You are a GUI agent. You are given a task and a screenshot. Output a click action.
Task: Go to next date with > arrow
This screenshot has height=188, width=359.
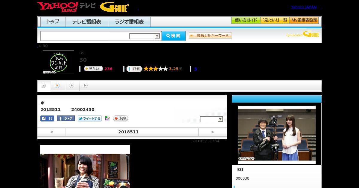click(213, 132)
